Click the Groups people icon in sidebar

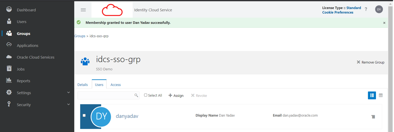(9, 33)
